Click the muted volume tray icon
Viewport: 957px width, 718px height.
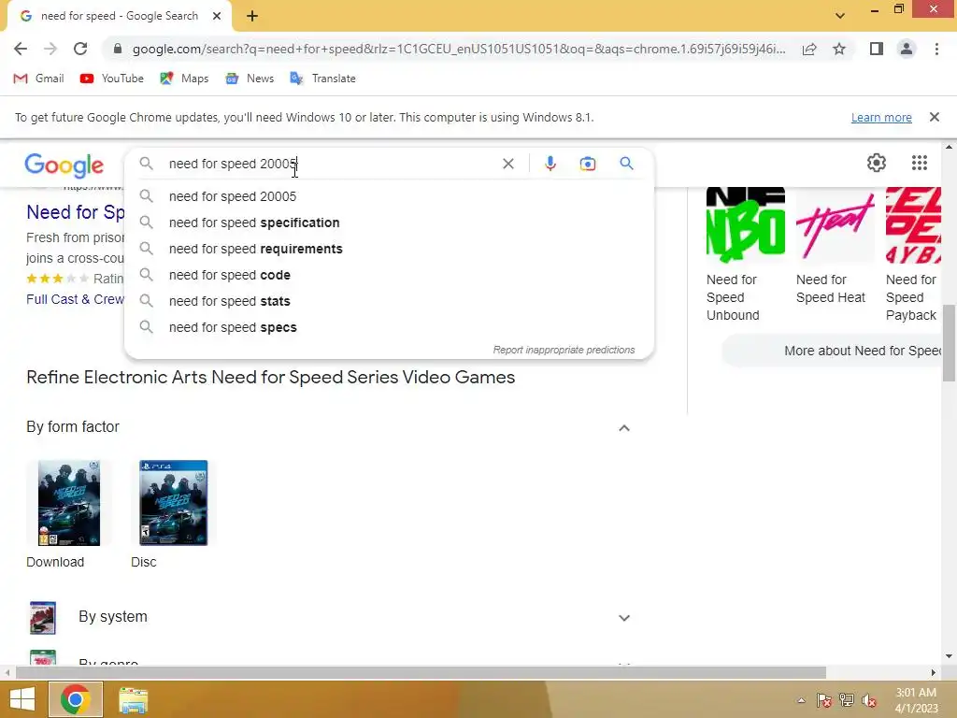(869, 700)
